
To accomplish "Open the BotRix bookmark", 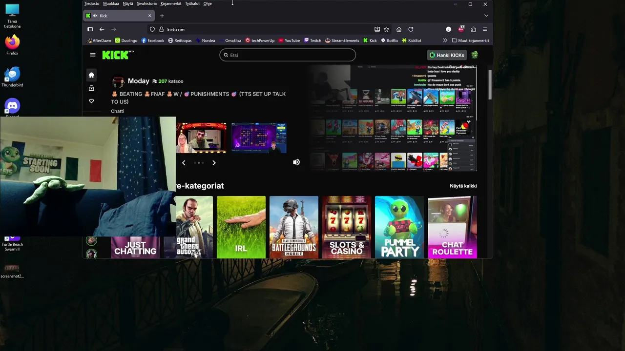I will (x=390, y=40).
